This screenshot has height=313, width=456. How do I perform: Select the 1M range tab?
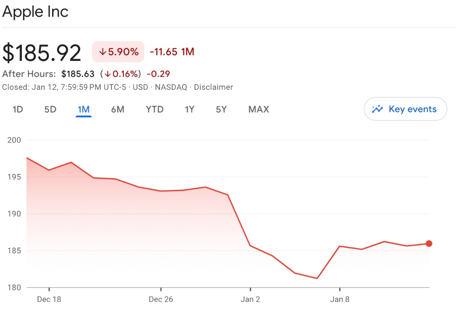[83, 109]
